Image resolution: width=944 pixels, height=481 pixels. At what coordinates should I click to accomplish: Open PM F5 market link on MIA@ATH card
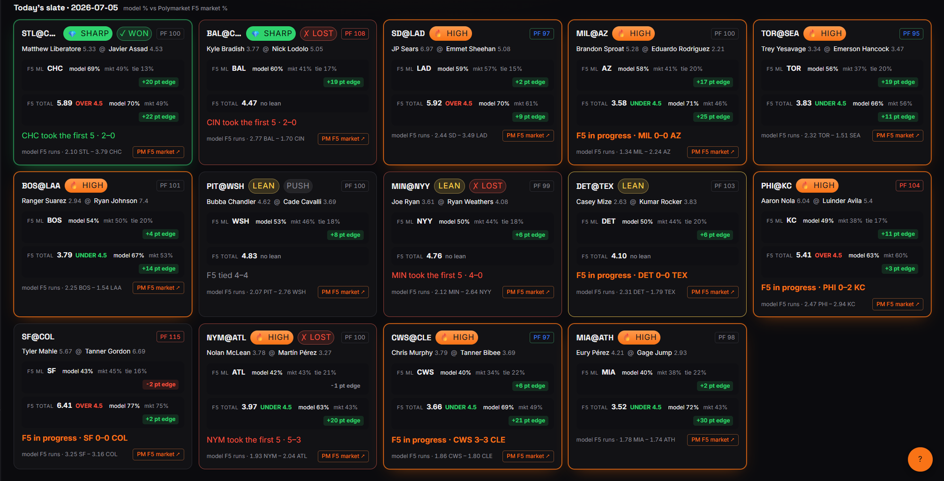click(712, 440)
